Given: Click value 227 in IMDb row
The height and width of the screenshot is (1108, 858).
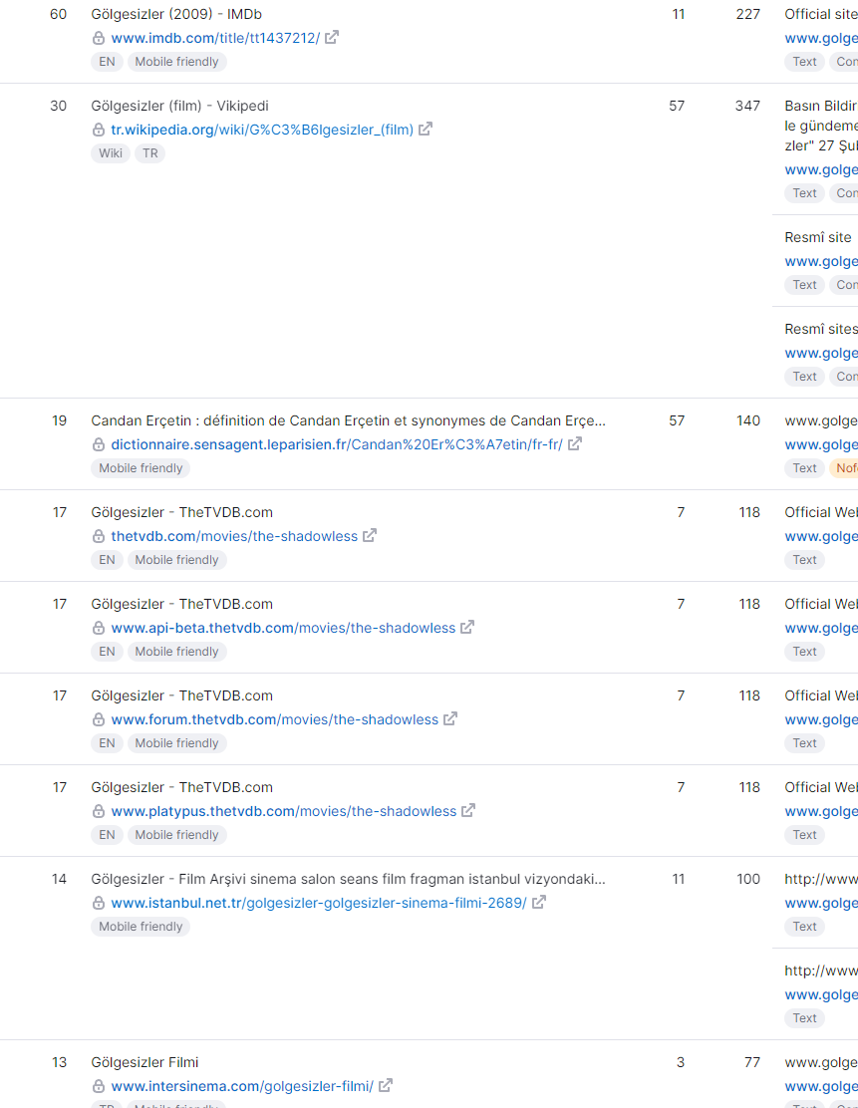Looking at the screenshot, I should 747,14.
